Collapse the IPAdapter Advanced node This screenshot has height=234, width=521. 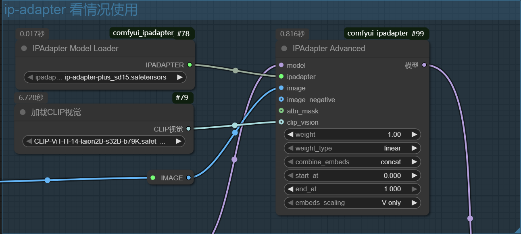pyautogui.click(x=284, y=48)
